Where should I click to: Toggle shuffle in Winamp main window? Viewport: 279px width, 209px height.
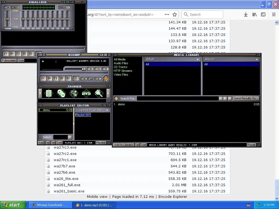pos(84,79)
